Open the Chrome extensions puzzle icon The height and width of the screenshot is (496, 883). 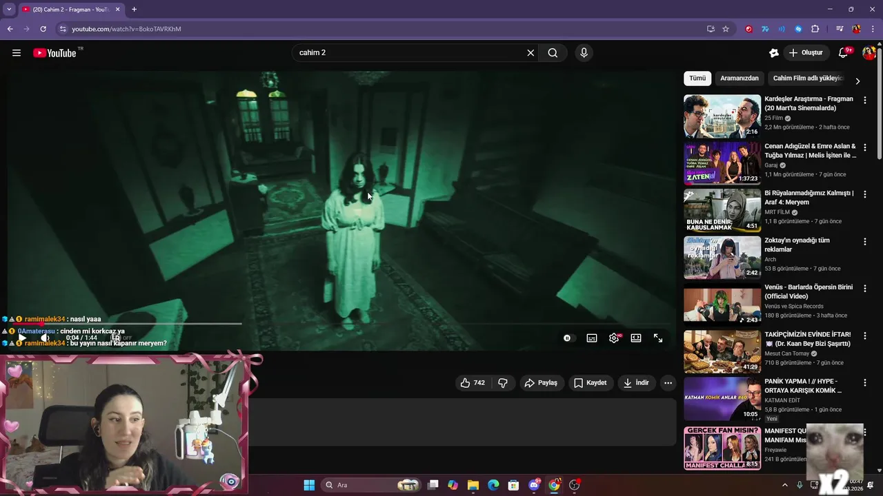[x=815, y=29]
